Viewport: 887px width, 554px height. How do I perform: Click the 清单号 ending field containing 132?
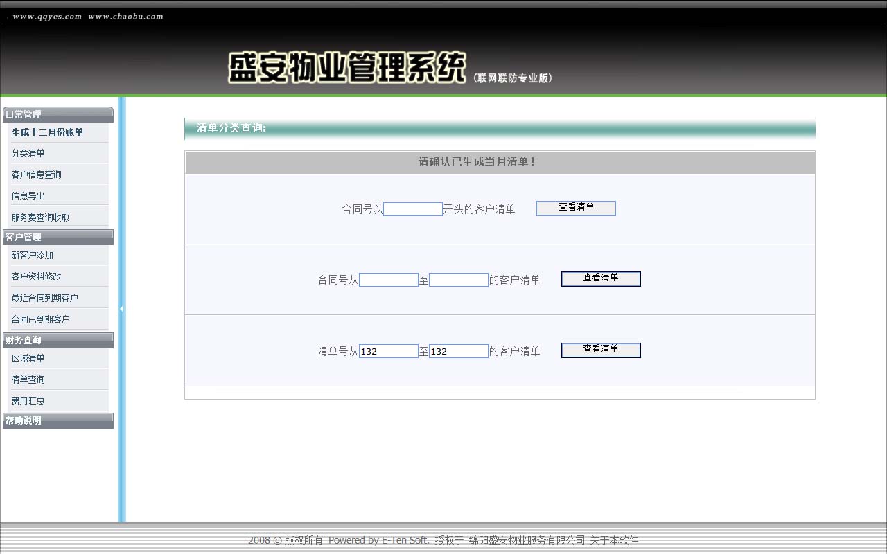(458, 351)
